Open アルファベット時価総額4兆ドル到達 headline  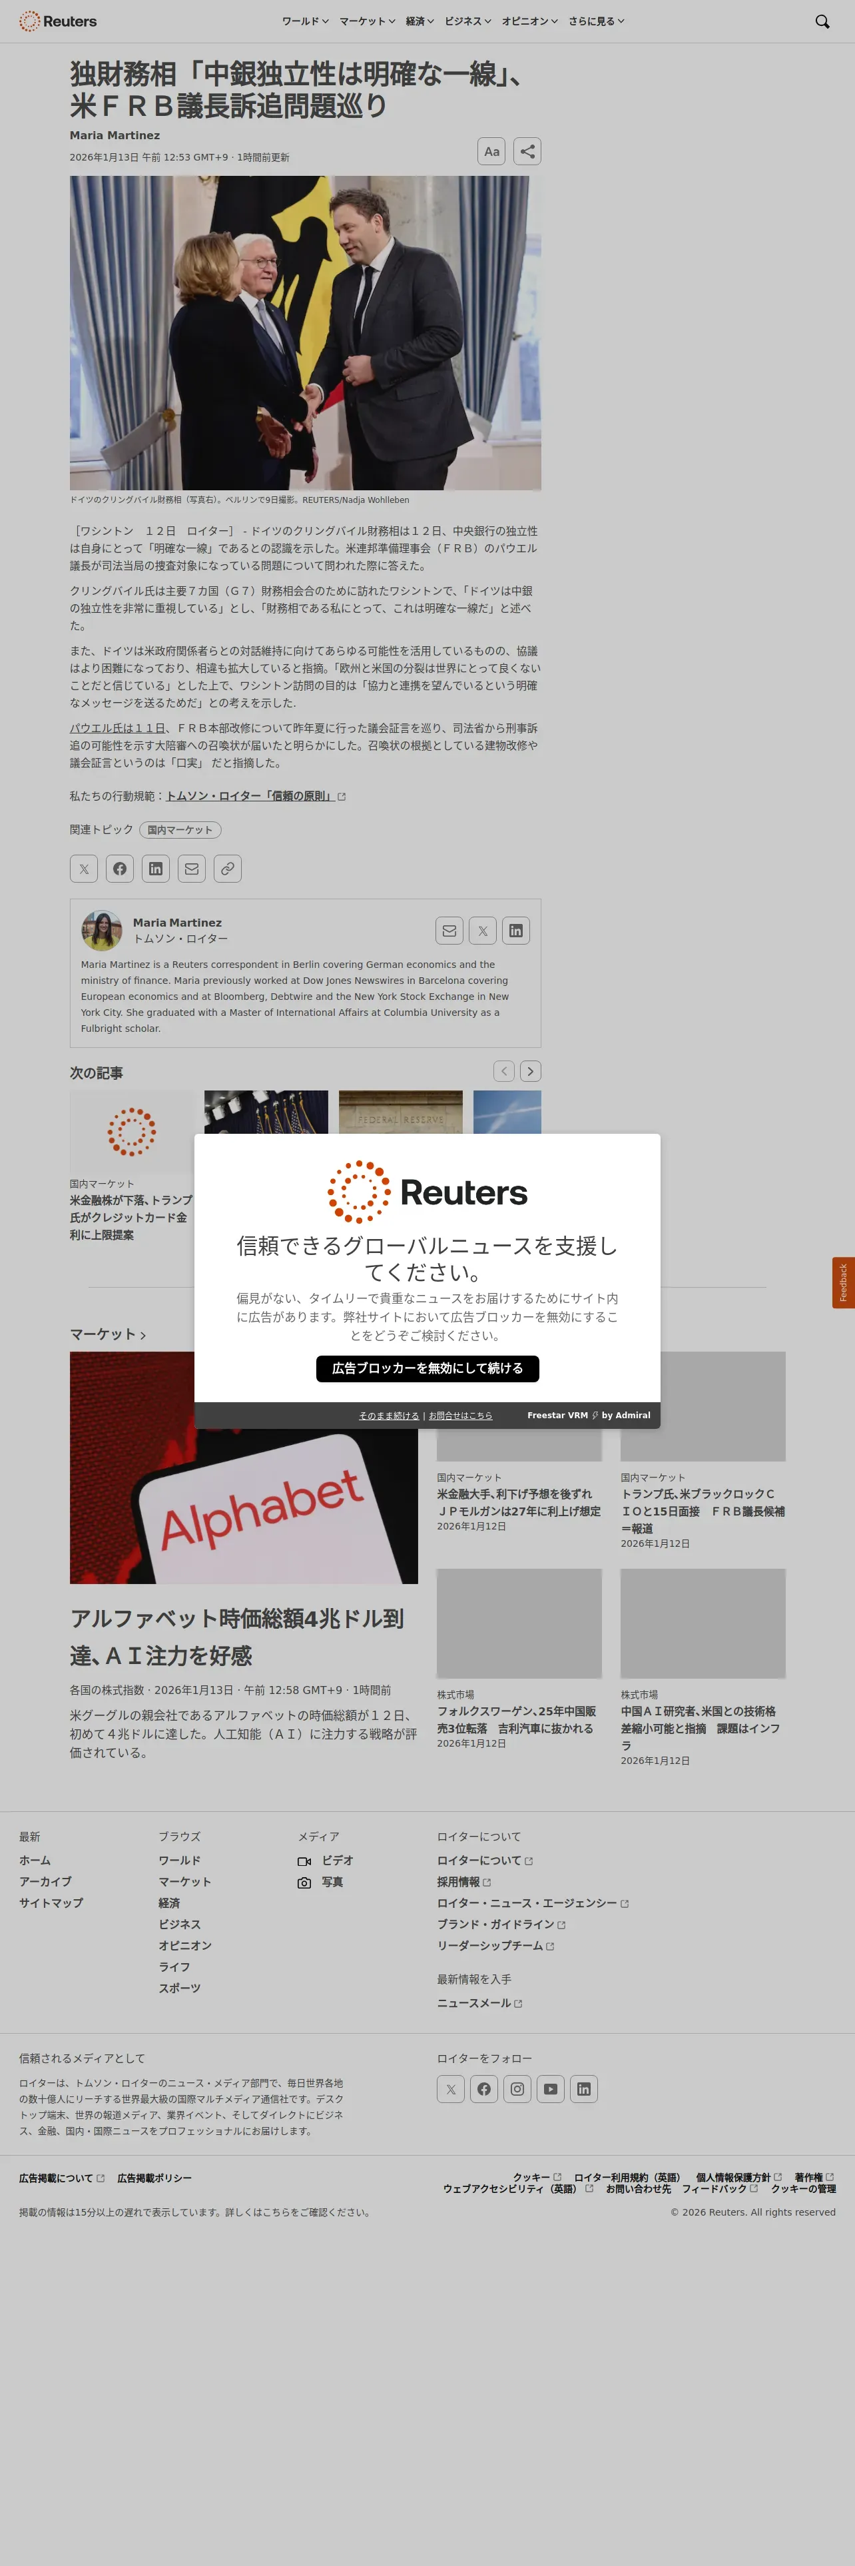pos(237,1637)
